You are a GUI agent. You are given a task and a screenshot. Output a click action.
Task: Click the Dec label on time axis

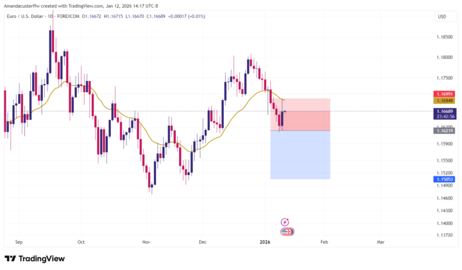click(x=203, y=242)
